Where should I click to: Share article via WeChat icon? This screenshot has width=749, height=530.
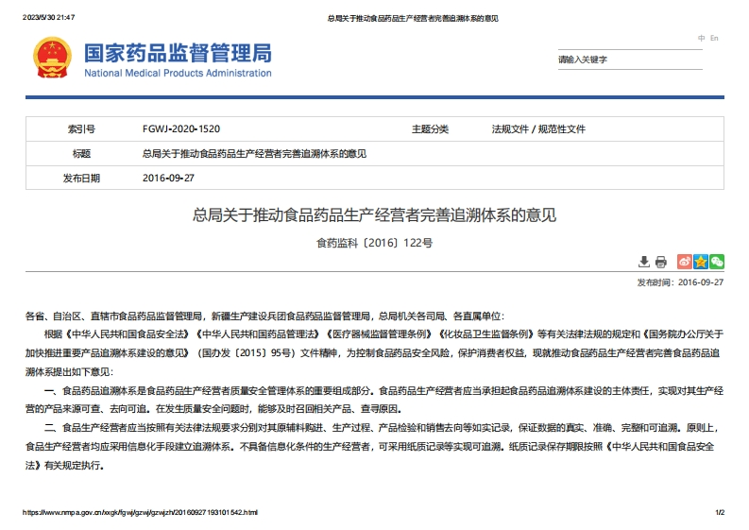point(717,262)
